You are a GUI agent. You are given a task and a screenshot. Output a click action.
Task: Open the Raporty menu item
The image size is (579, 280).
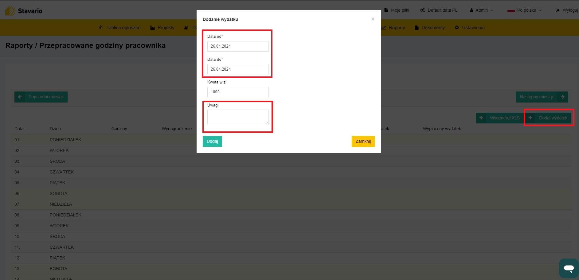393,28
